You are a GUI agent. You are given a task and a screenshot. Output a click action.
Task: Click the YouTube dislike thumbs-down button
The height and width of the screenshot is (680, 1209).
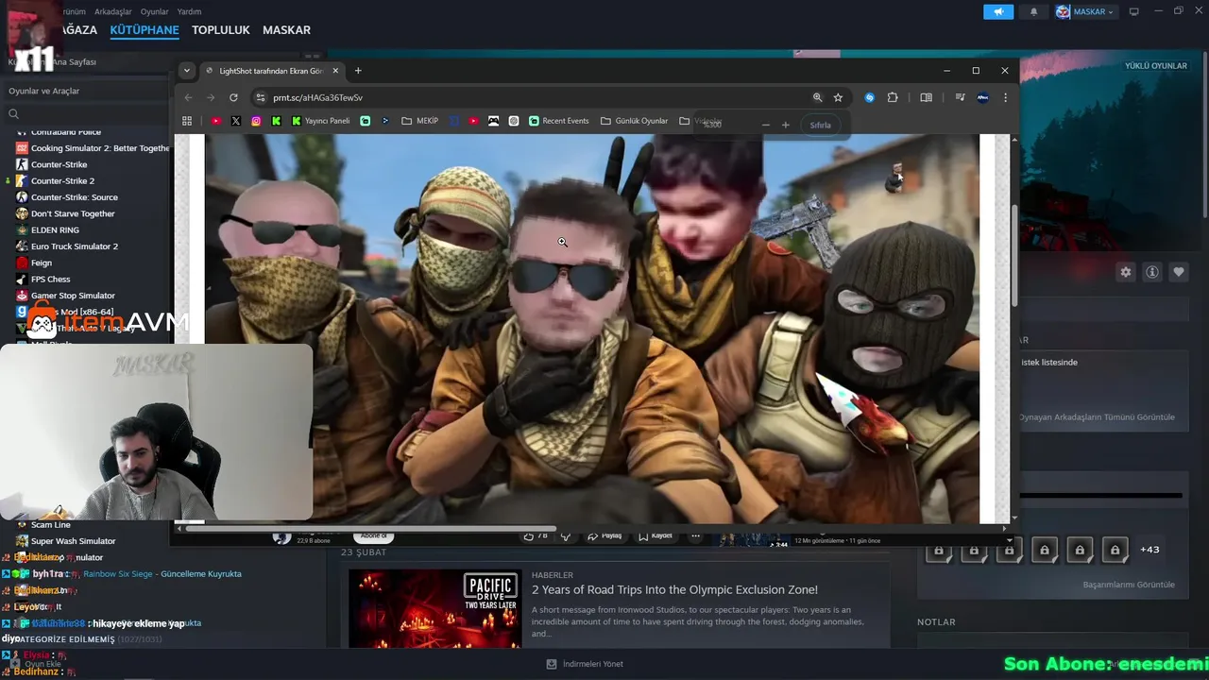(566, 535)
